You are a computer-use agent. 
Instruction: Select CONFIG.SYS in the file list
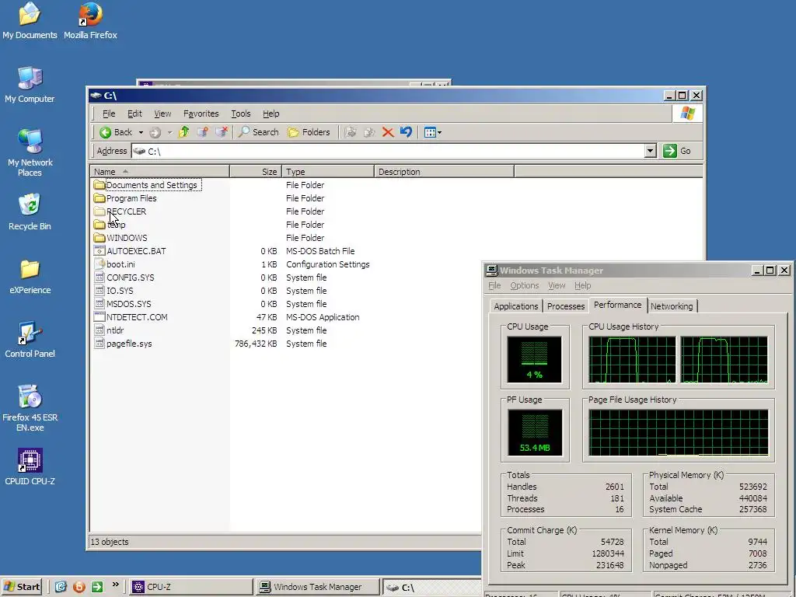124,278
